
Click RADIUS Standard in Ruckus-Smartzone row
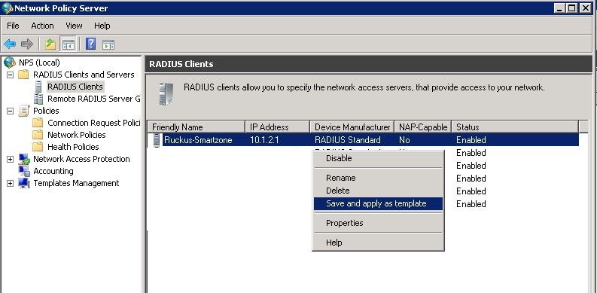pos(348,140)
